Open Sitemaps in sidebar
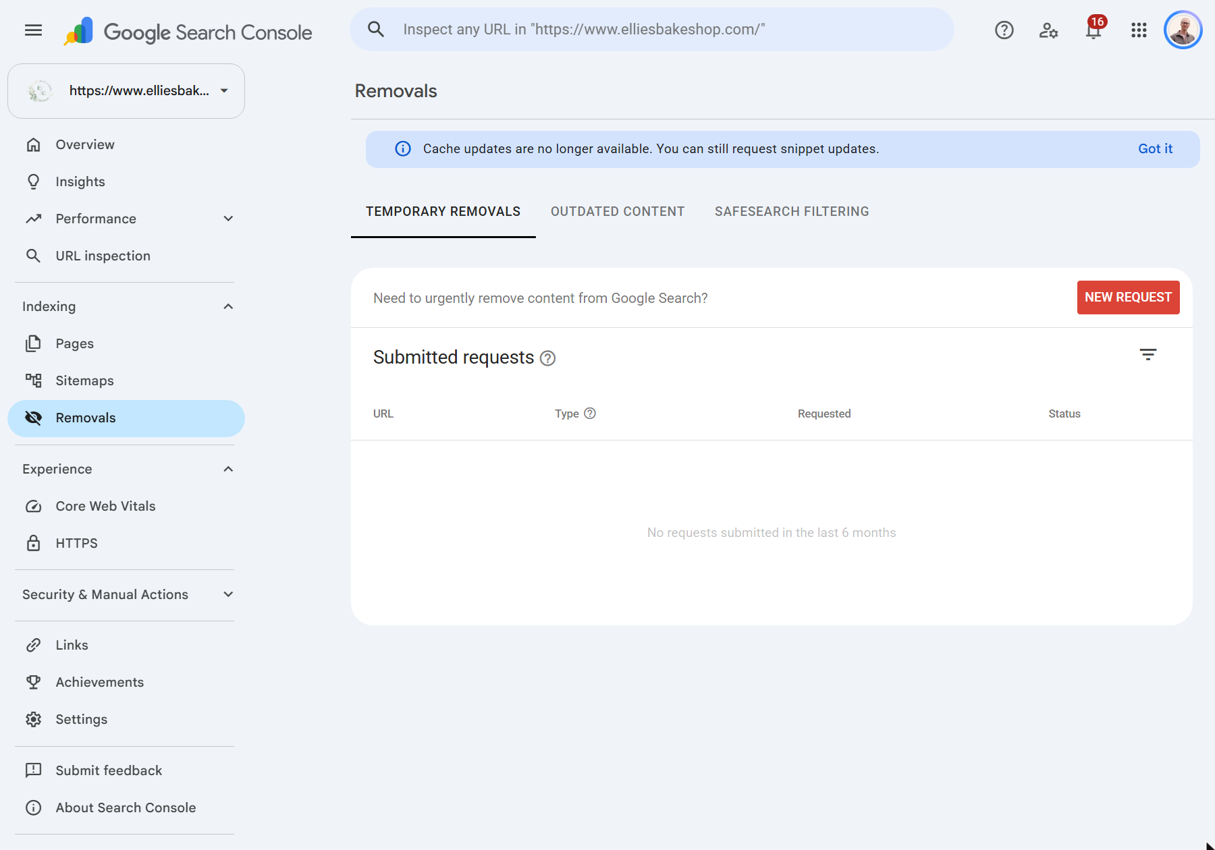This screenshot has width=1215, height=850. click(126, 380)
